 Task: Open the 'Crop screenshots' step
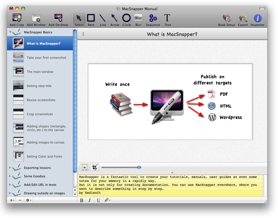(40, 114)
